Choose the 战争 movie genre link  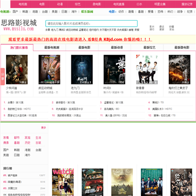coord(180,11)
